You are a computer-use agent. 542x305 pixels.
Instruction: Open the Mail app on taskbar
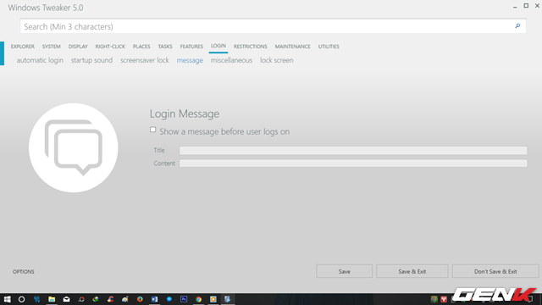(x=66, y=299)
